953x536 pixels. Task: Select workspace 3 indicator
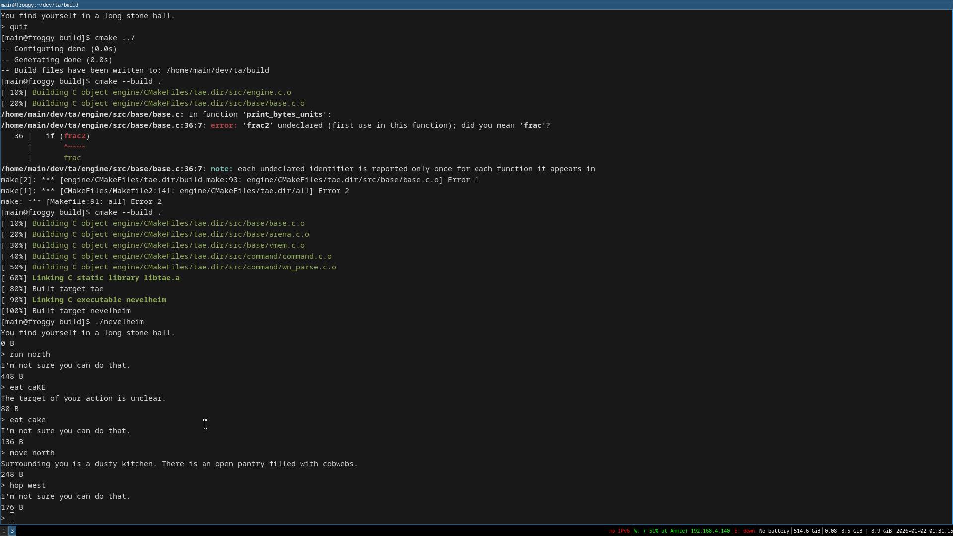click(x=12, y=531)
